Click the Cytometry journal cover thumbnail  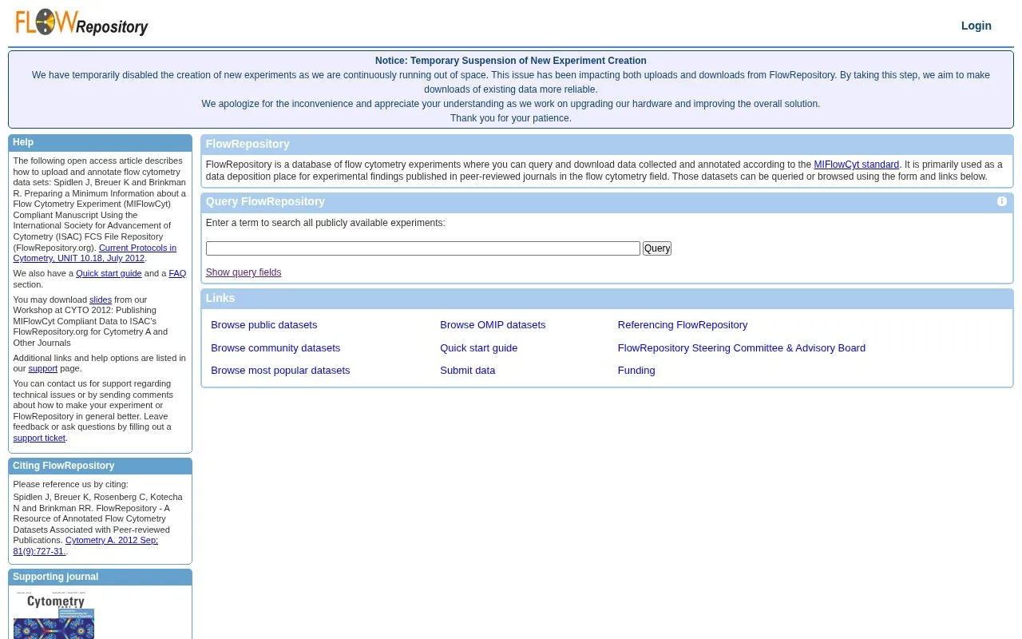tap(53, 615)
